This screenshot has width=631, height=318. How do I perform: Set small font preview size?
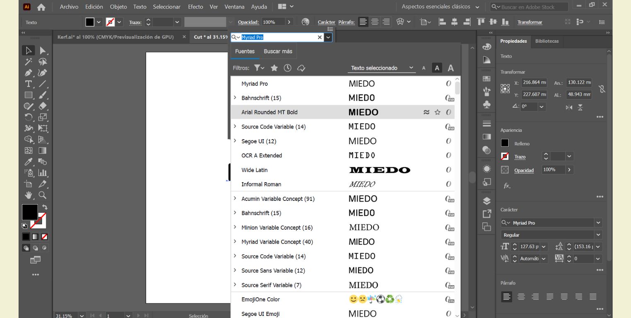pos(424,68)
